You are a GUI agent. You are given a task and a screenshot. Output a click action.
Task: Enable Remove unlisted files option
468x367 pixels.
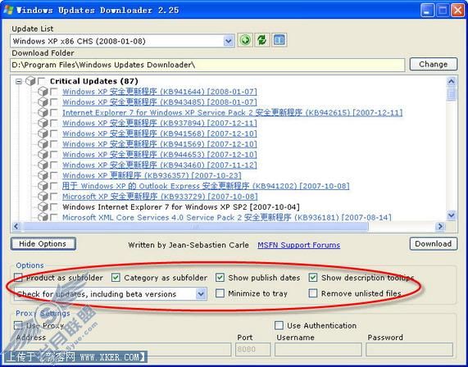coord(313,293)
